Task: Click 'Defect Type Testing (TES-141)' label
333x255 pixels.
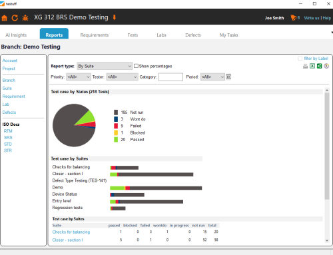Action: (79, 180)
